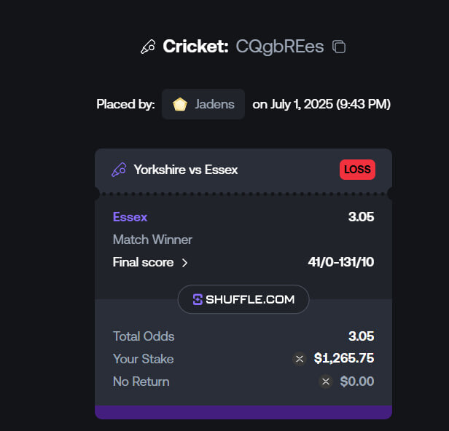
Task: Expand the Final score chevron
Action: coord(184,263)
